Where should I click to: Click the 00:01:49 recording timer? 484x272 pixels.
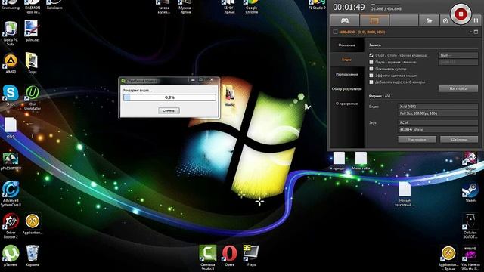point(349,7)
